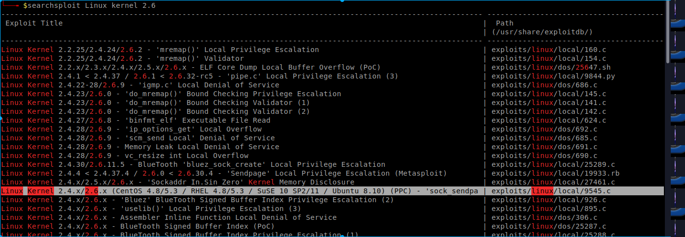This screenshot has width=685, height=237.
Task: Click the highlighted path exploits/linux/local/9545.c
Action: pyautogui.click(x=551, y=191)
